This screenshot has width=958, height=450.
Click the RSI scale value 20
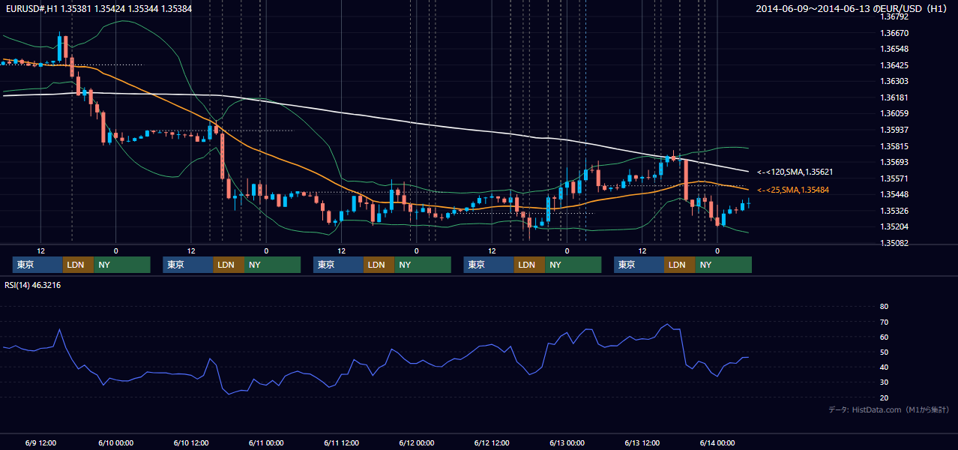tap(884, 397)
